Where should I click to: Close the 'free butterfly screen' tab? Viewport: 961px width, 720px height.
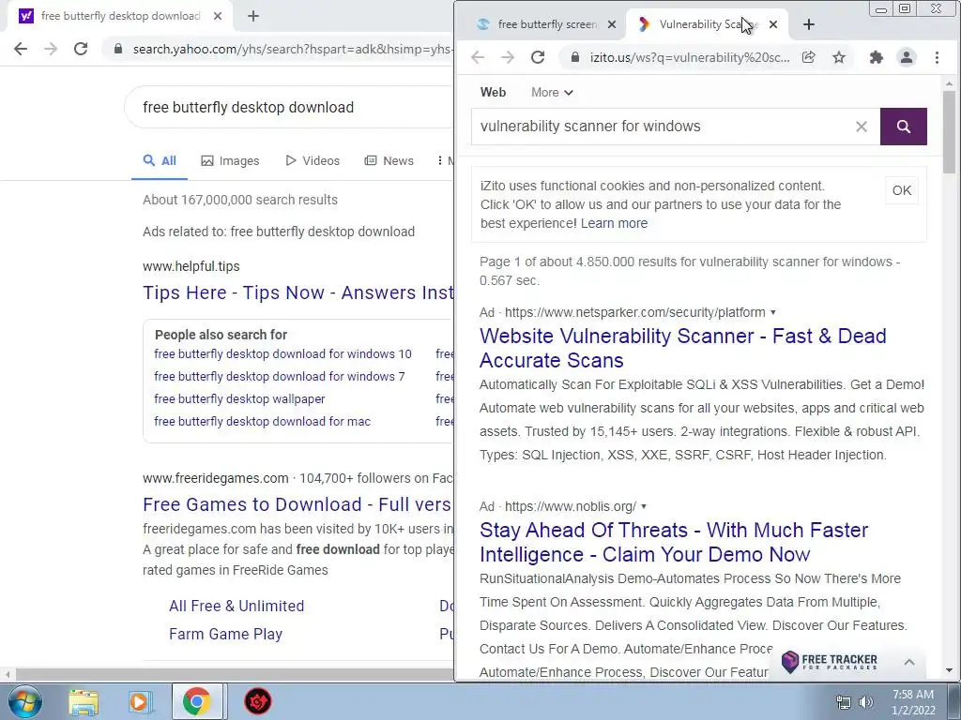(x=612, y=24)
